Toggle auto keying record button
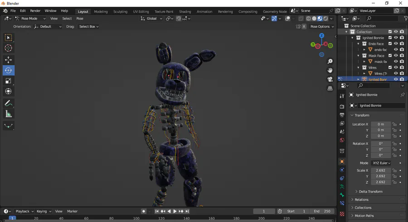This screenshot has height=222, width=408. pos(143,211)
